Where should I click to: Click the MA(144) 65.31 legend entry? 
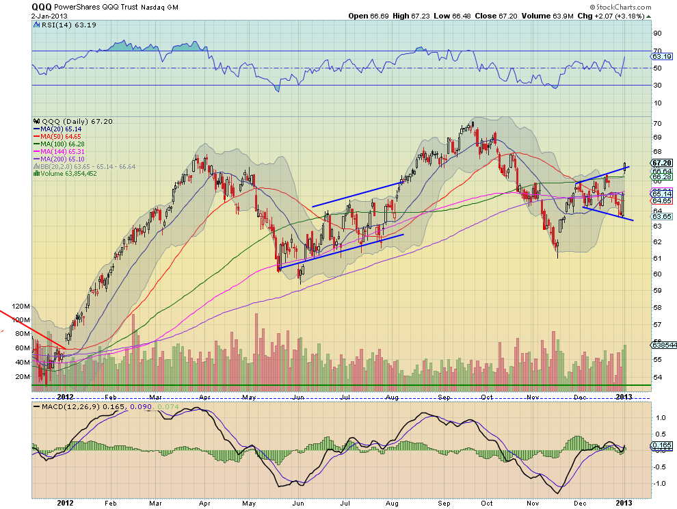(63, 152)
